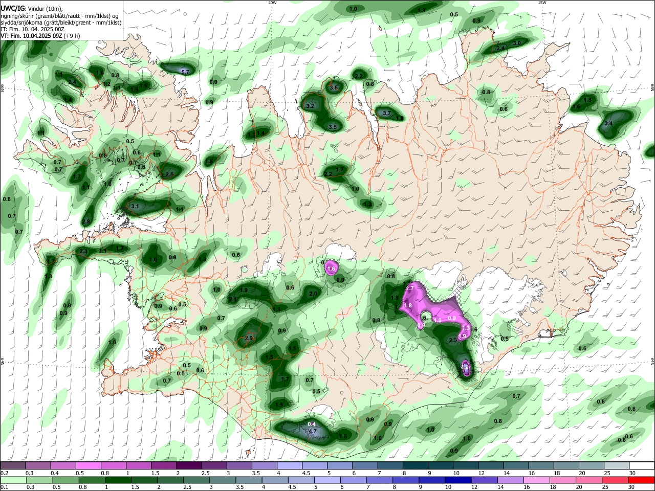The width and height of the screenshot is (655, 491).
Task: Click the '3.6' precipitation value in the north
Action: pos(334,87)
